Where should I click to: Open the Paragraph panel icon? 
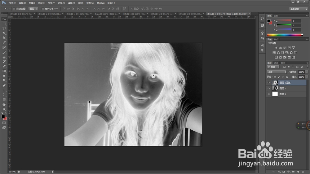(262, 50)
